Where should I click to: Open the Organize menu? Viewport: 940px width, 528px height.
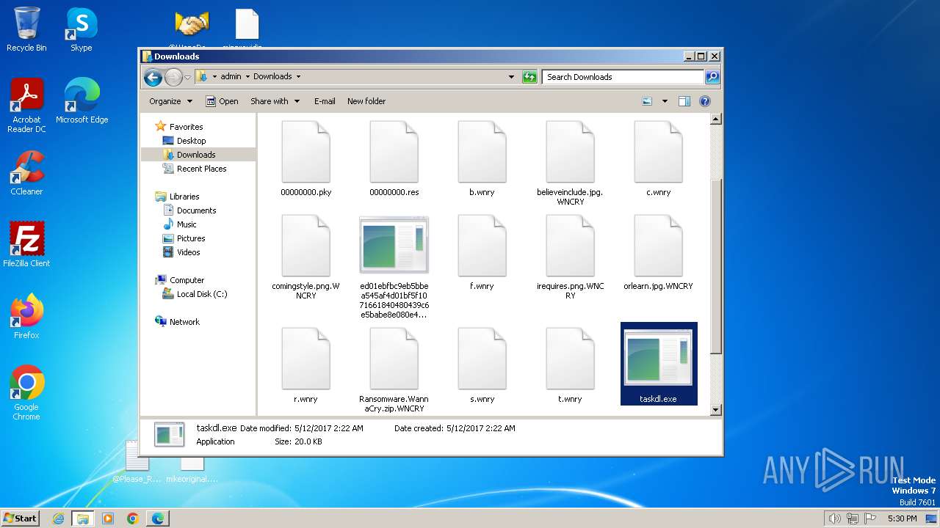(x=170, y=101)
